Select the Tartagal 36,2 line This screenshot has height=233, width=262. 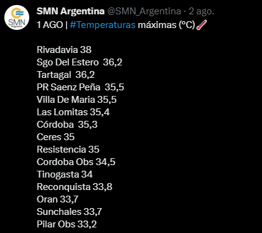point(65,75)
